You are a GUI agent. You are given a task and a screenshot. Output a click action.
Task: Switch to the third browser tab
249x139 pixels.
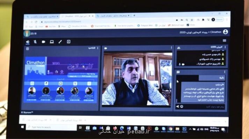[x=113, y=16]
